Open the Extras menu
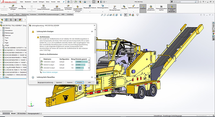 tap(48, 2)
